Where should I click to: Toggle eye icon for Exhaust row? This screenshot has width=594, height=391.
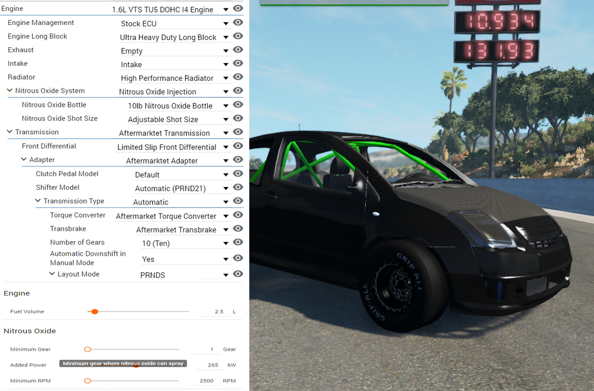[238, 49]
